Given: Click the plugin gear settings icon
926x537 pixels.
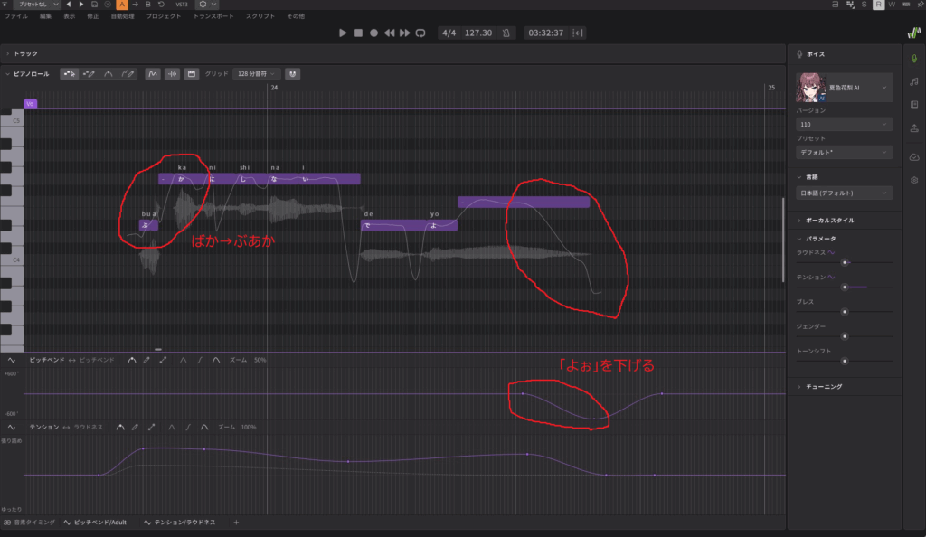Looking at the screenshot, I should (x=203, y=5).
